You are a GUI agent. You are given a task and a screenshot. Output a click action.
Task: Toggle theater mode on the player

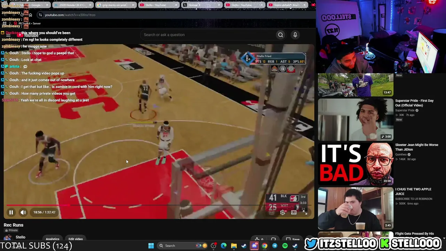pos(294,212)
